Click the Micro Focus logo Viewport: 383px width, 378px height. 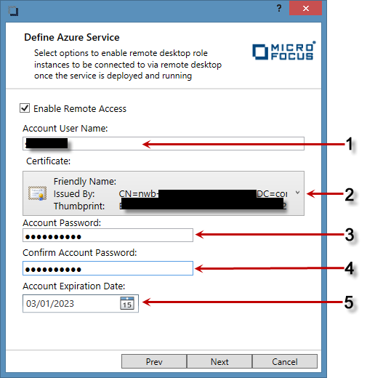click(x=284, y=51)
